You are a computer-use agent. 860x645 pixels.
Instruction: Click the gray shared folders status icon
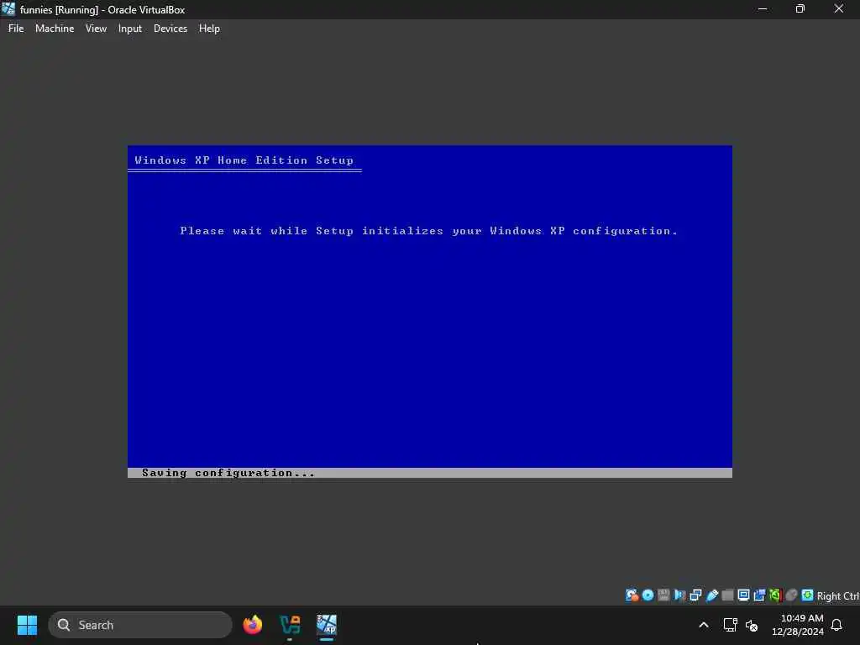tap(728, 595)
